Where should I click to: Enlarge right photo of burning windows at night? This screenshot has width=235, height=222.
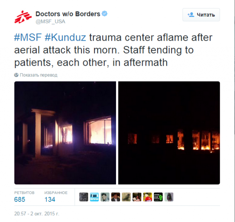pos(169,133)
